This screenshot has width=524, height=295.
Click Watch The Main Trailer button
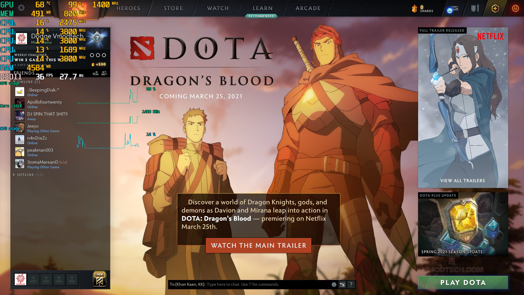(258, 245)
